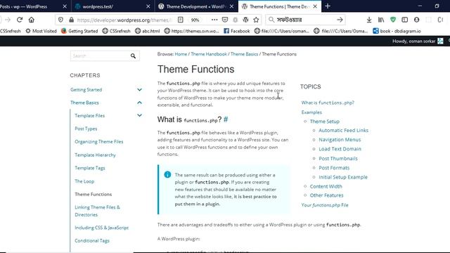The height and width of the screenshot is (253, 450).
Task: Jump to Theme Setup topic
Action: 324,122
